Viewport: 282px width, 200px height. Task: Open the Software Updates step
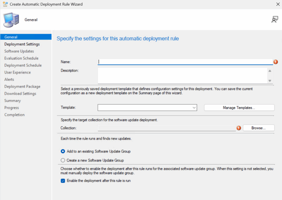point(19,51)
